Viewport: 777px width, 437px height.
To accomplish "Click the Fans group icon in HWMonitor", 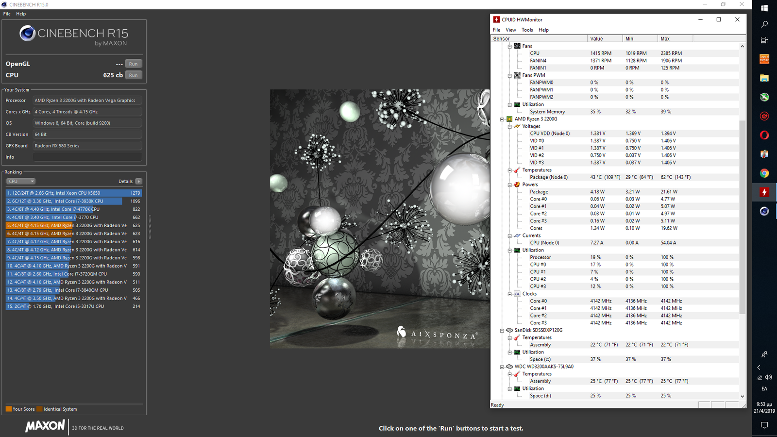I will tap(517, 46).
